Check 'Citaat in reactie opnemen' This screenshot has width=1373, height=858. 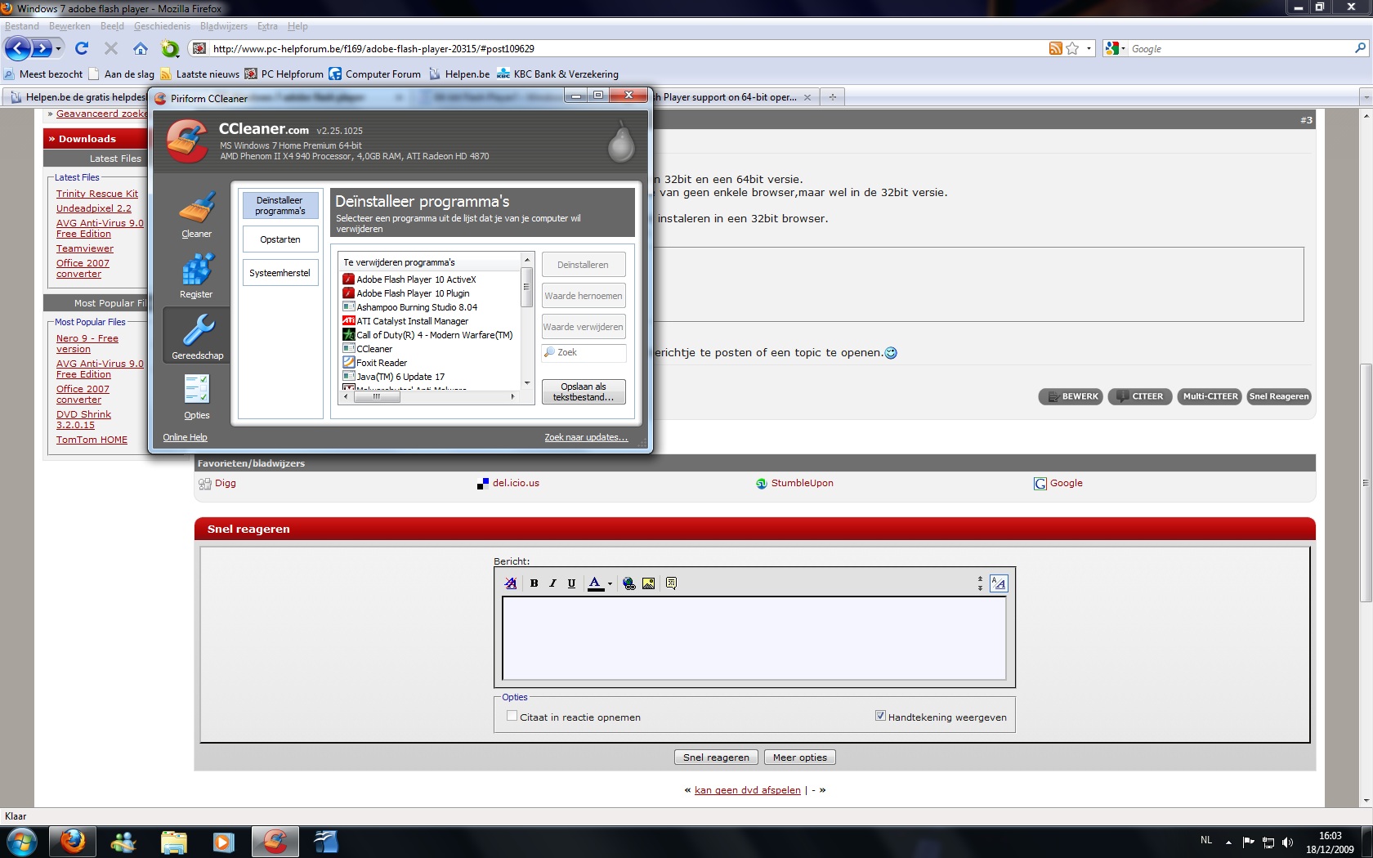(x=512, y=716)
